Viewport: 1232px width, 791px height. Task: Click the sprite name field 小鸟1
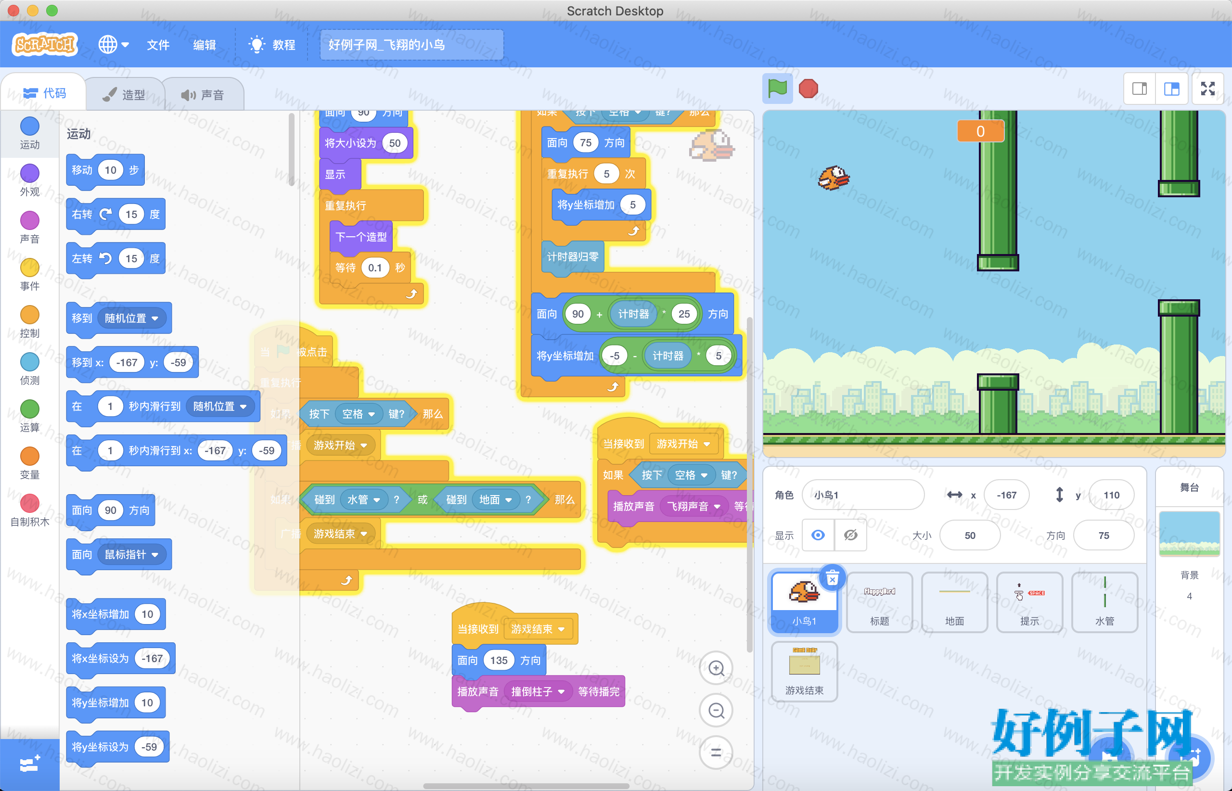[x=863, y=495]
